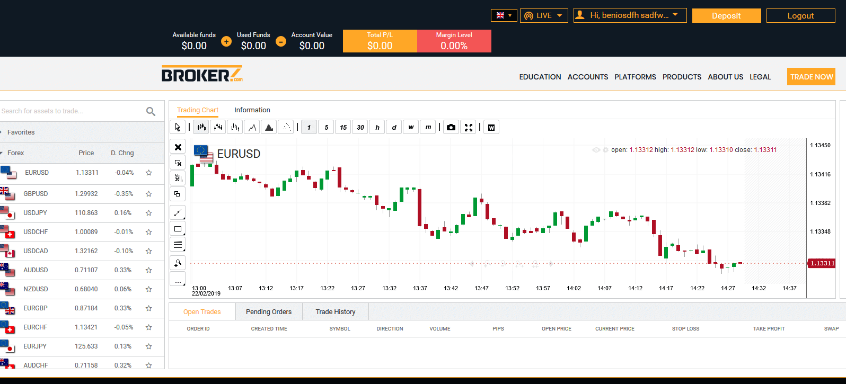This screenshot has height=384, width=846.
Task: Toggle favorite star for GBPUSD
Action: pos(149,194)
